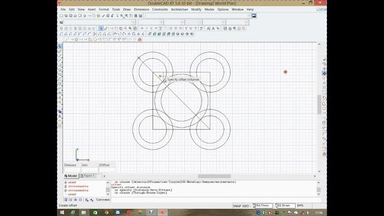The width and height of the screenshot is (384, 216).
Task: Click the 64% zoom level indicator
Action: 300,206
